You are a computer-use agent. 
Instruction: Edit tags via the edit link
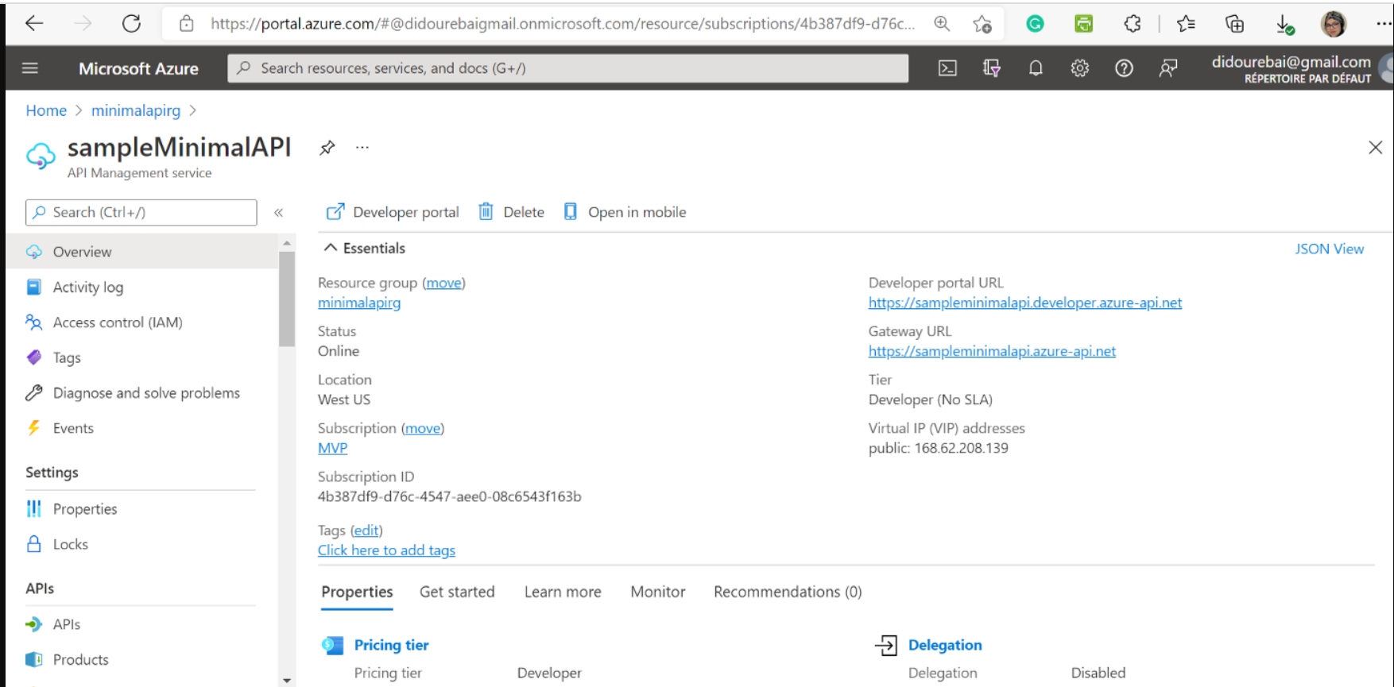point(366,531)
